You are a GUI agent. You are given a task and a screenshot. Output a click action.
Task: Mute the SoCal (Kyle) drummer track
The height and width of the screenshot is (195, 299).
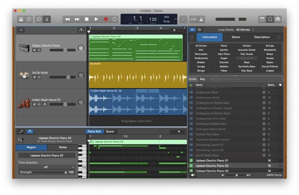point(34,77)
